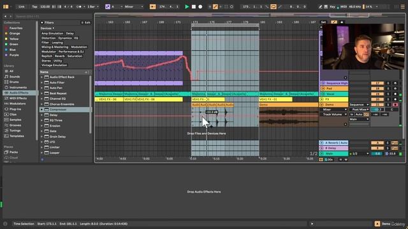Solo the A Reverb return track

tap(388, 142)
